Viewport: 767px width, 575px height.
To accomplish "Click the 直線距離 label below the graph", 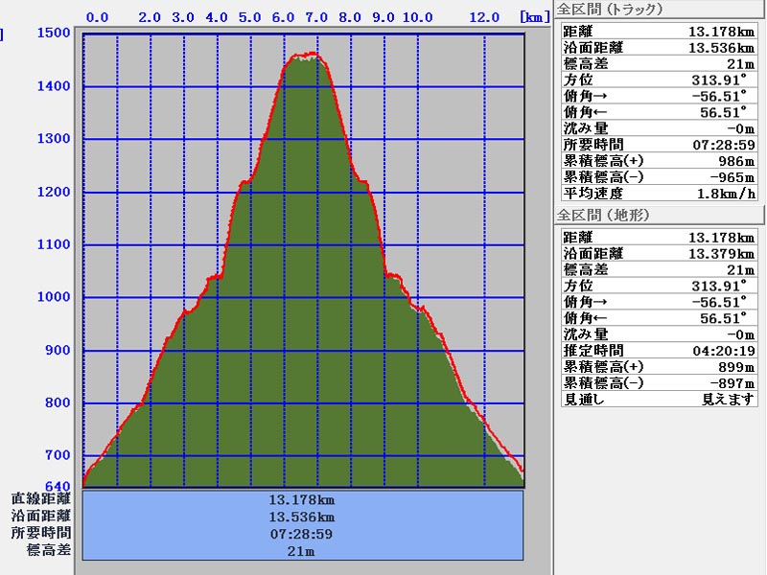I will 41,498.
